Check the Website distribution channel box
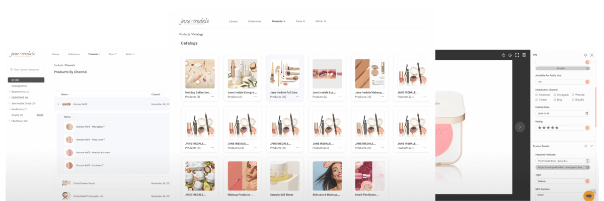The image size is (604, 201). (x=573, y=94)
